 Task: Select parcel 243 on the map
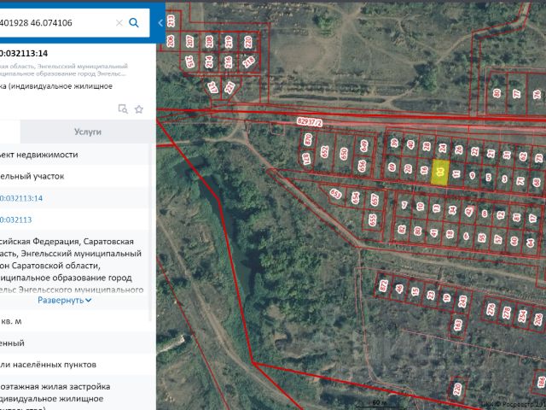tap(462, 302)
